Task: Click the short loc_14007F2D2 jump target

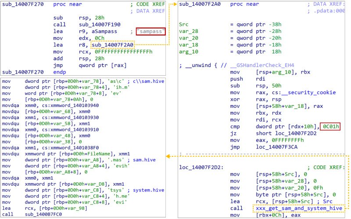Action: pos(287,134)
